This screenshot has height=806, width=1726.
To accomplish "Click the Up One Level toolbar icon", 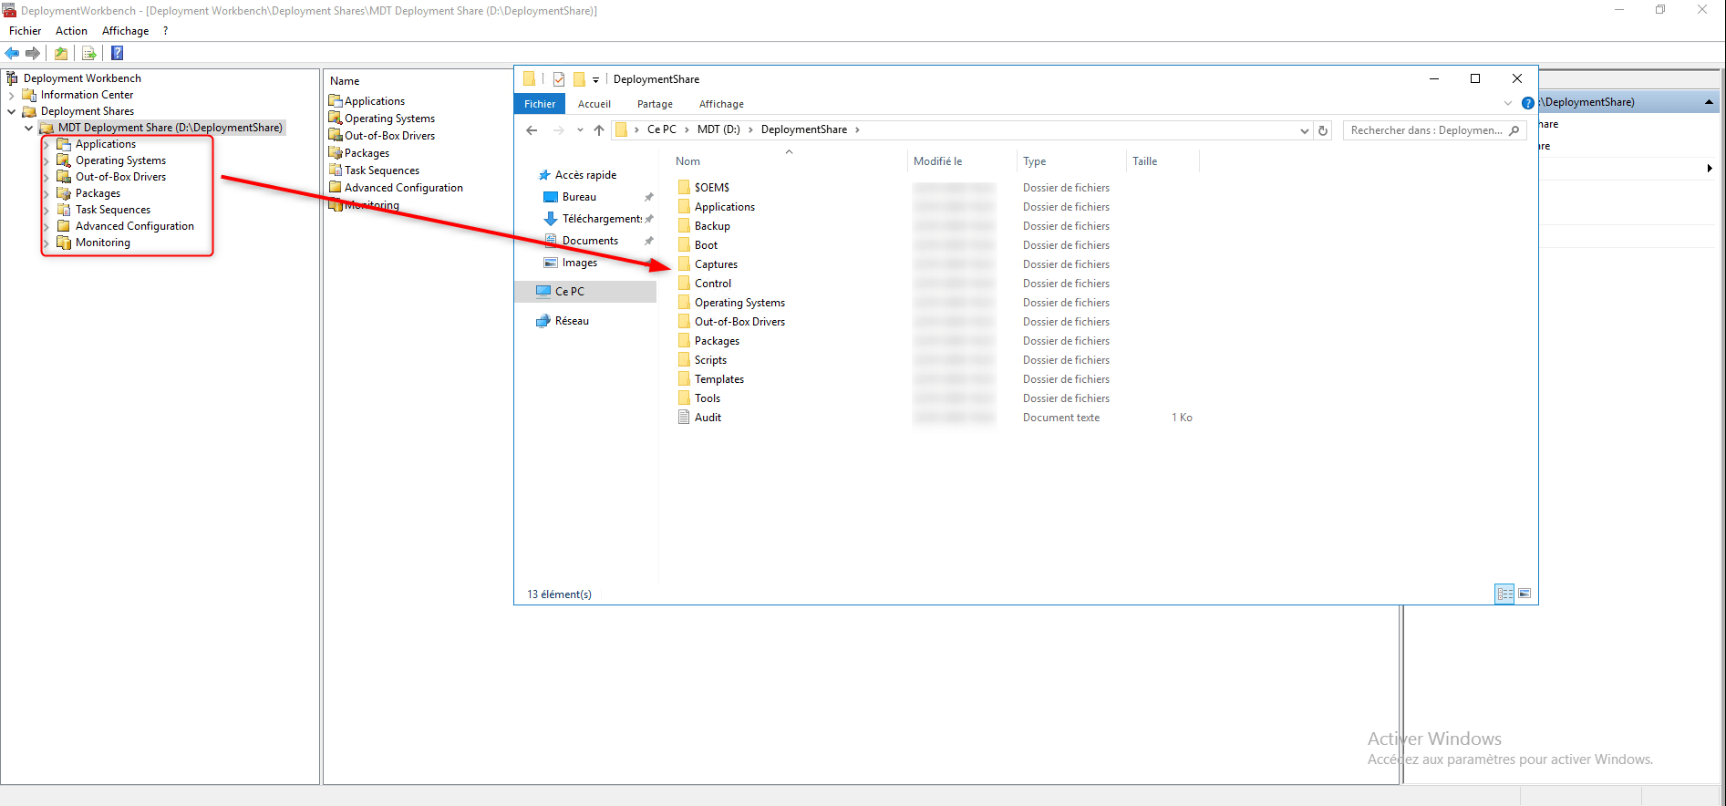I will coord(61,53).
